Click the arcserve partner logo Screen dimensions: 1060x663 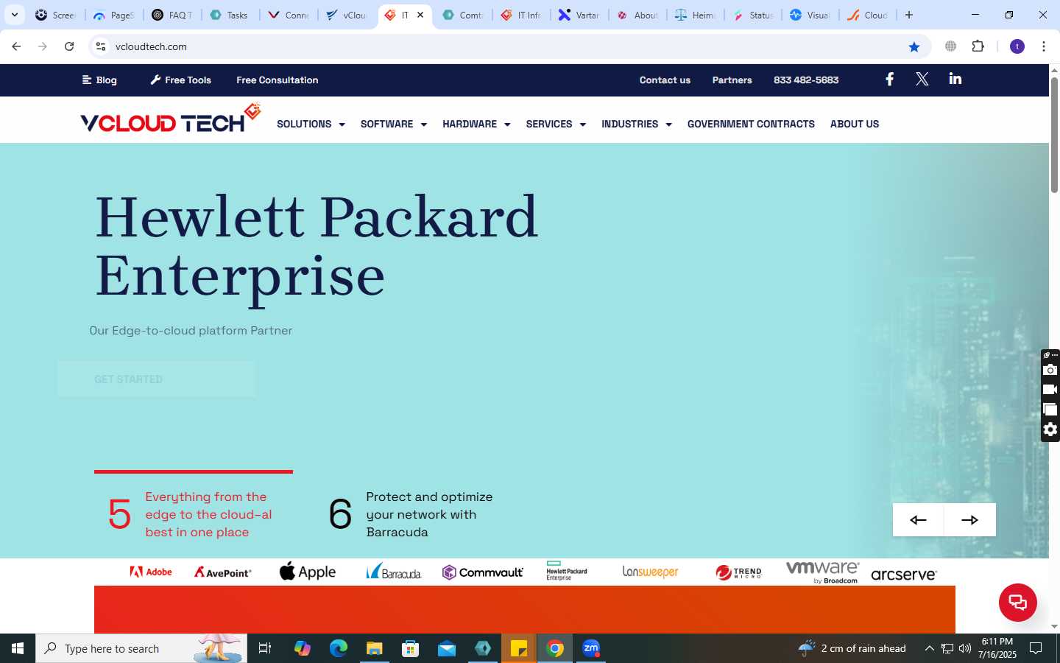904,575
